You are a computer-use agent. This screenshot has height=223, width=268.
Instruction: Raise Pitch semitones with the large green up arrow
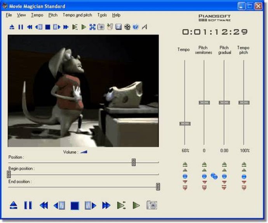click(204, 164)
